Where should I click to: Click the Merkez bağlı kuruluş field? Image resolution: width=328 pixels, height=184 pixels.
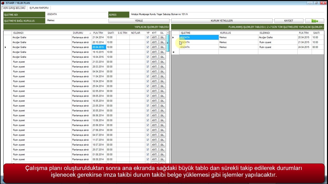click(x=76, y=21)
